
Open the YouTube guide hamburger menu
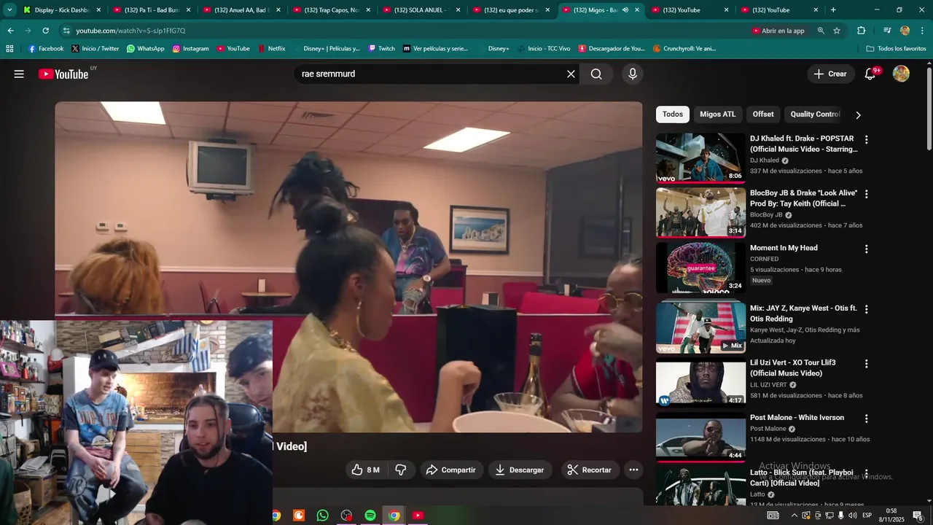click(x=19, y=74)
